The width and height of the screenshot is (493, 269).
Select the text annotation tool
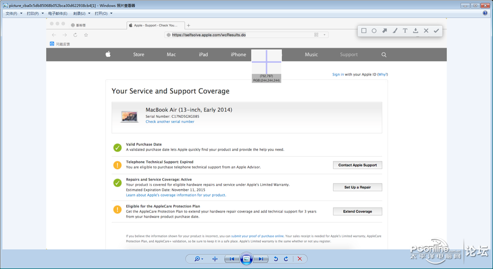[405, 30]
